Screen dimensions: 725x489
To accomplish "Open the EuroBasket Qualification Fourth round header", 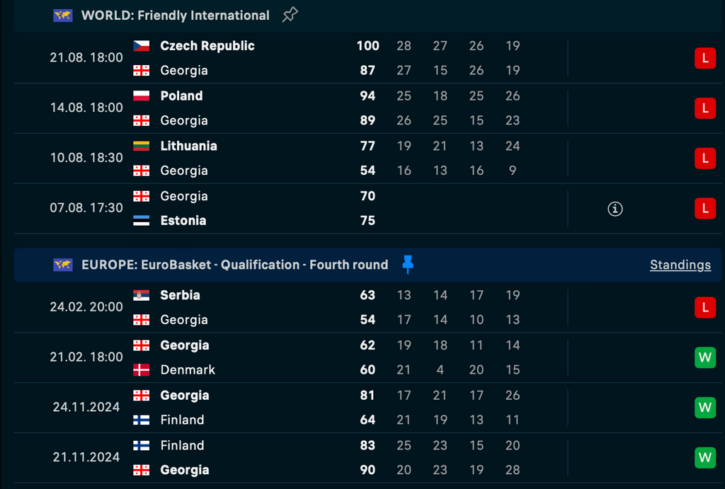I will click(x=234, y=265).
